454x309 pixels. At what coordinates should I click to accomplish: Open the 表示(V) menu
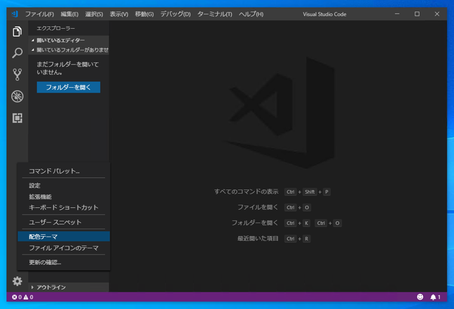119,14
